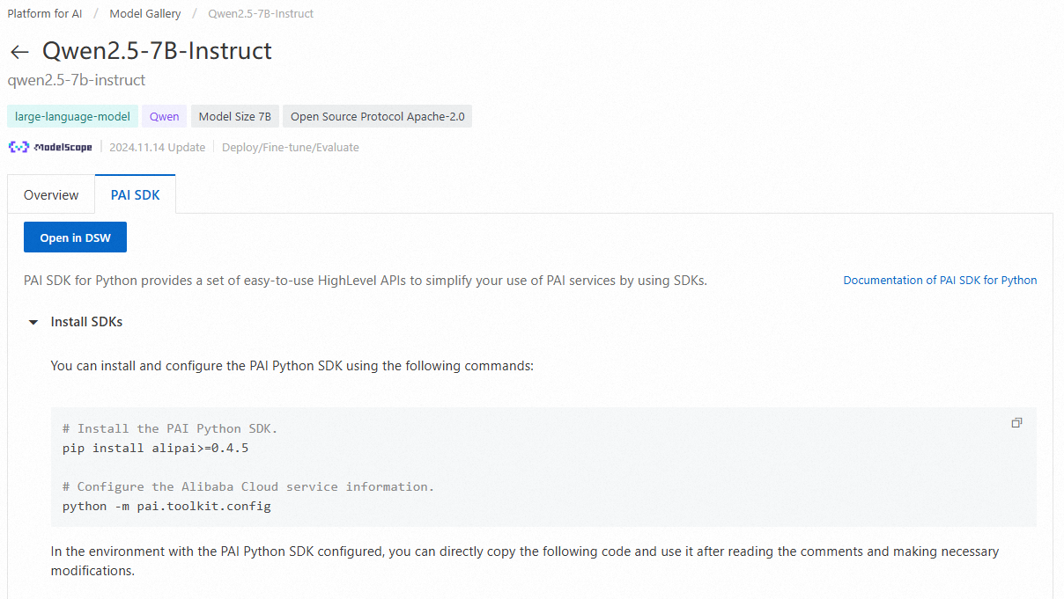Click the back arrow beside the model title

click(19, 52)
